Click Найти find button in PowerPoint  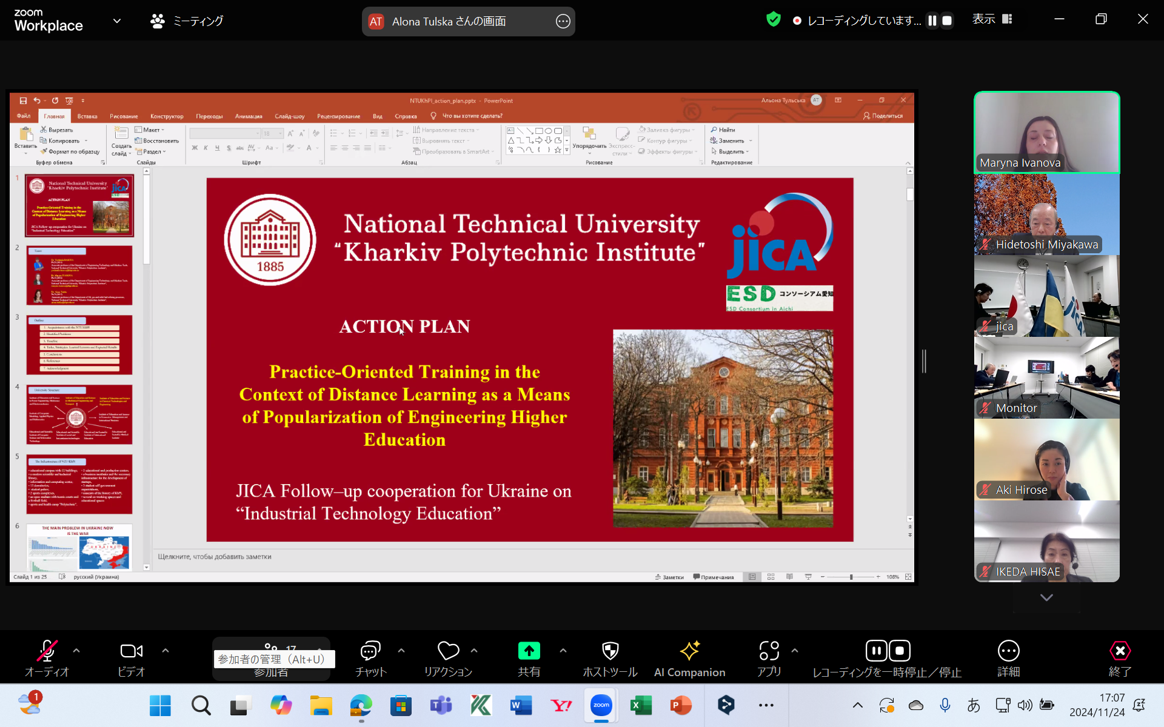pyautogui.click(x=723, y=130)
